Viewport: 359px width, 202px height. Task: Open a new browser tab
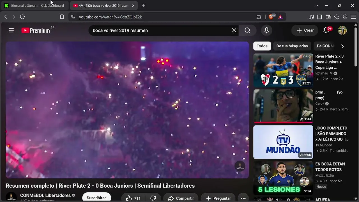click(144, 6)
